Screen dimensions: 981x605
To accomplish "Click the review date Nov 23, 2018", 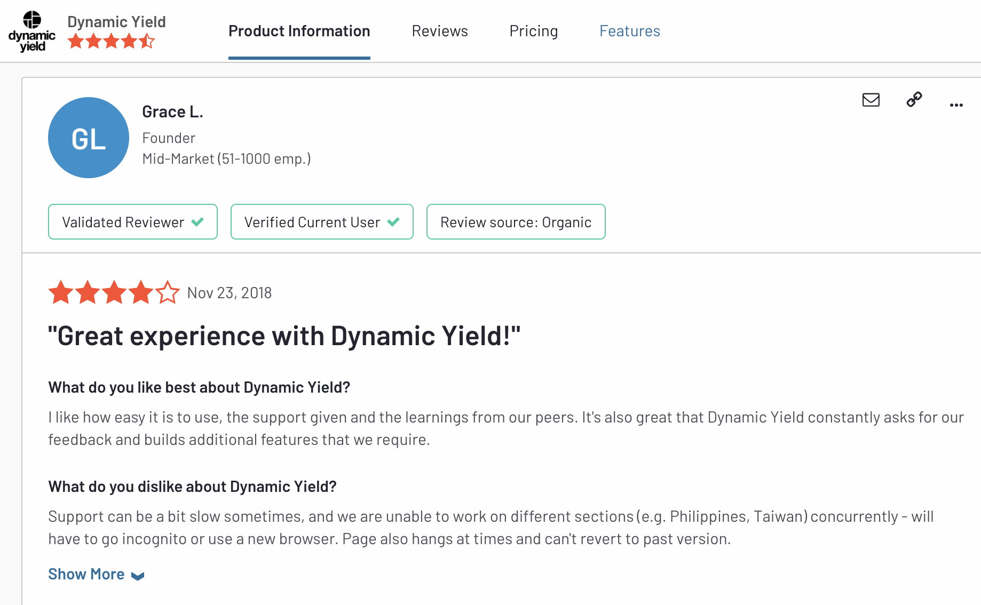I will pyautogui.click(x=230, y=293).
